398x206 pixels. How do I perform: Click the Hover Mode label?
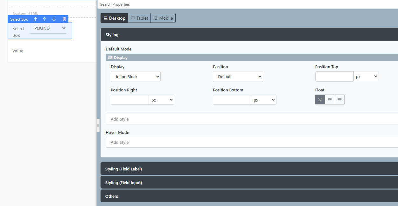[117, 132]
